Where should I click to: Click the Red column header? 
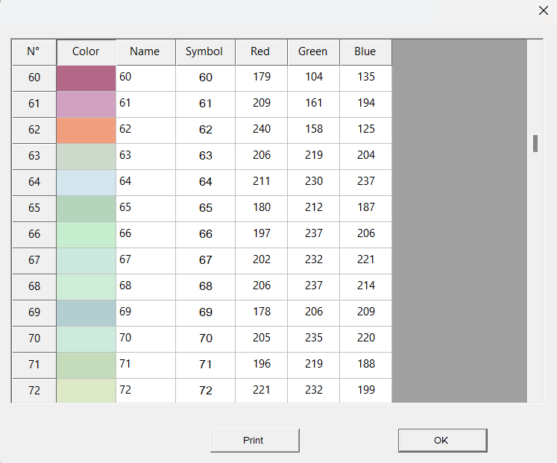(x=261, y=52)
